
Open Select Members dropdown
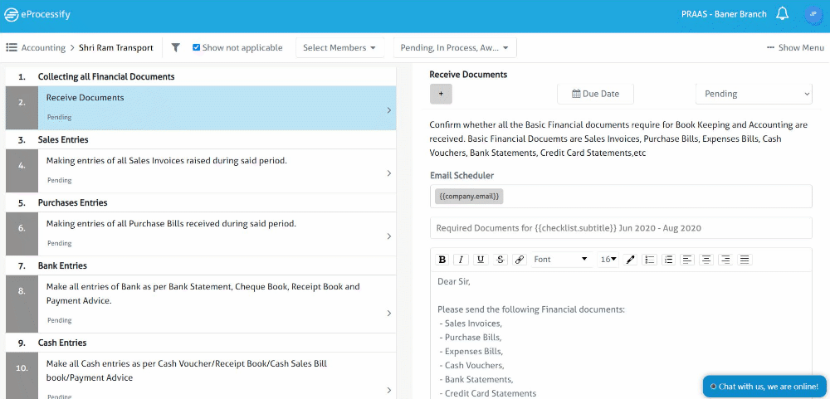coord(339,47)
